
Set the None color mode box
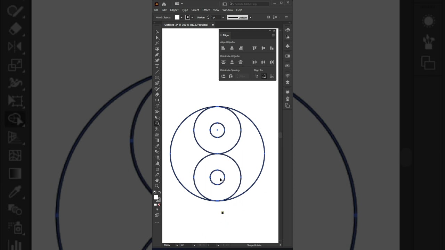tap(159, 205)
